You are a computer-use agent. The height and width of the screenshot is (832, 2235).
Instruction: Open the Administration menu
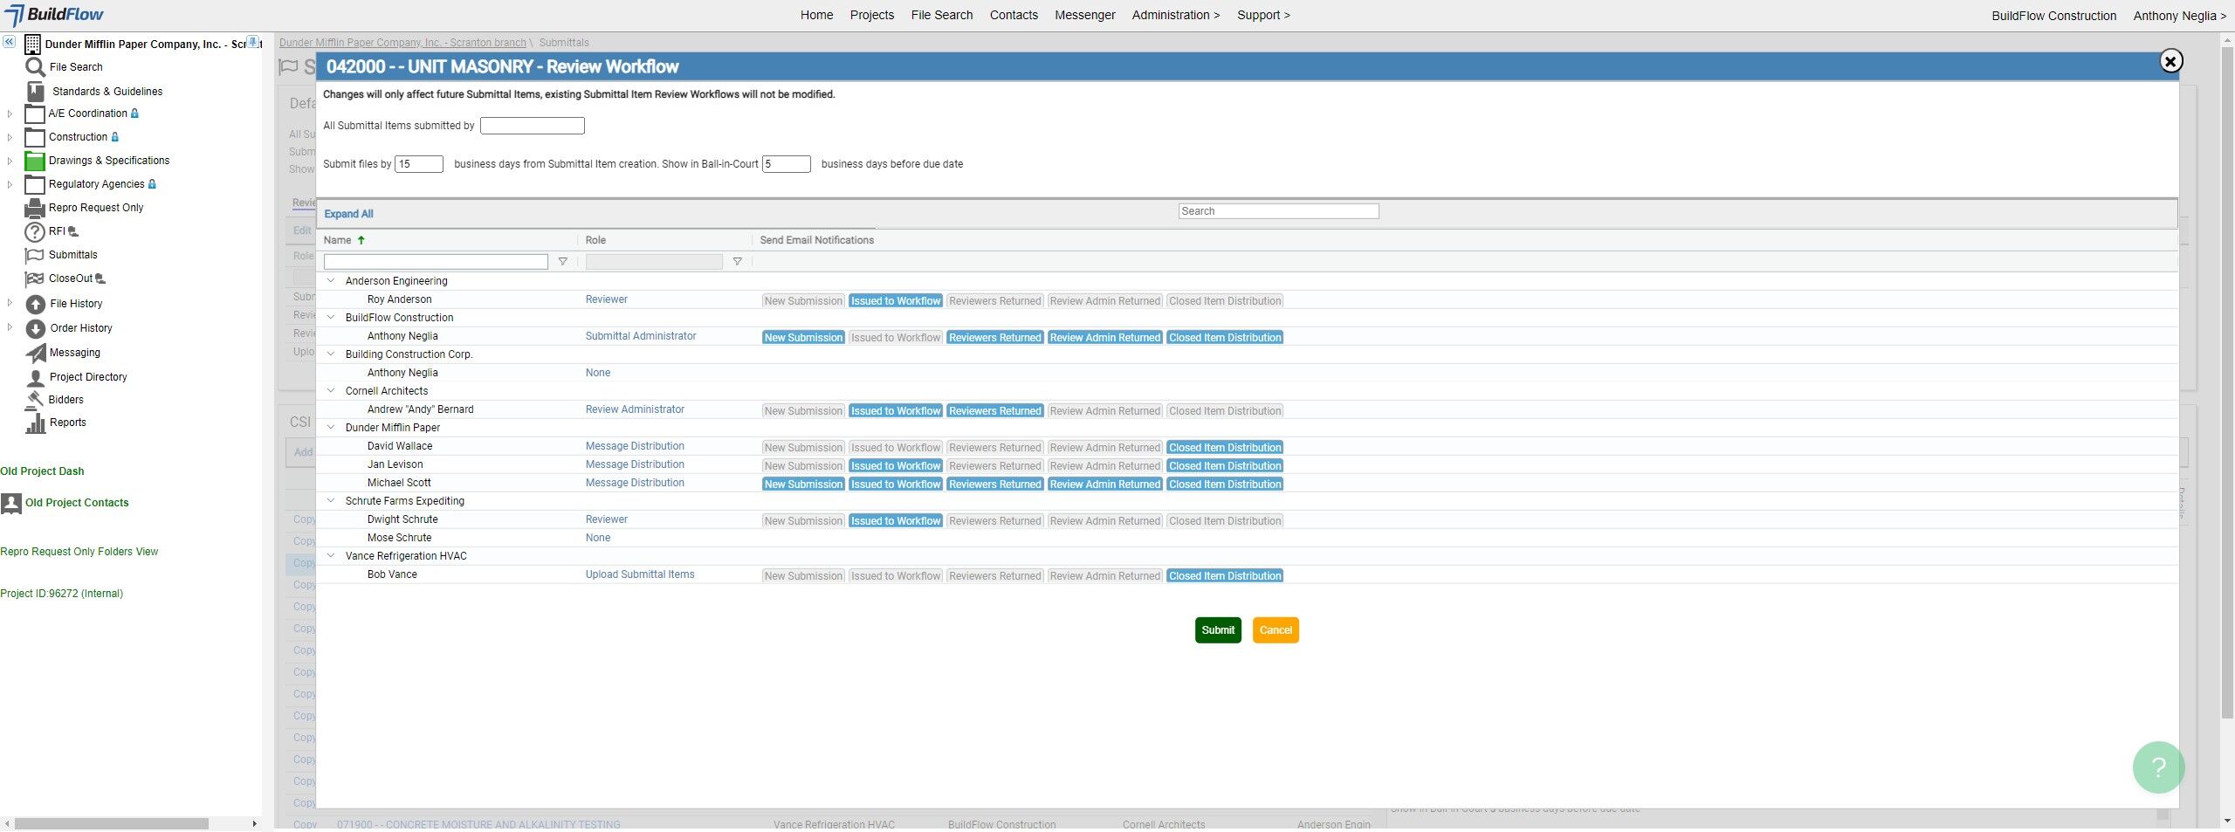pos(1175,15)
